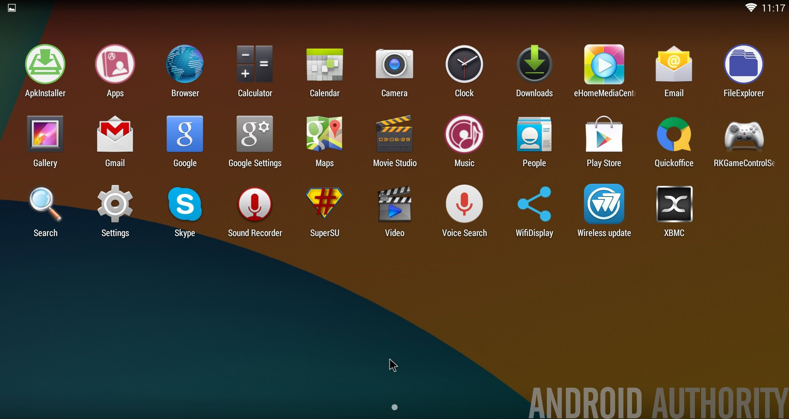Viewport: 789px width, 419px height.
Task: Open the People contacts app
Action: [x=534, y=134]
